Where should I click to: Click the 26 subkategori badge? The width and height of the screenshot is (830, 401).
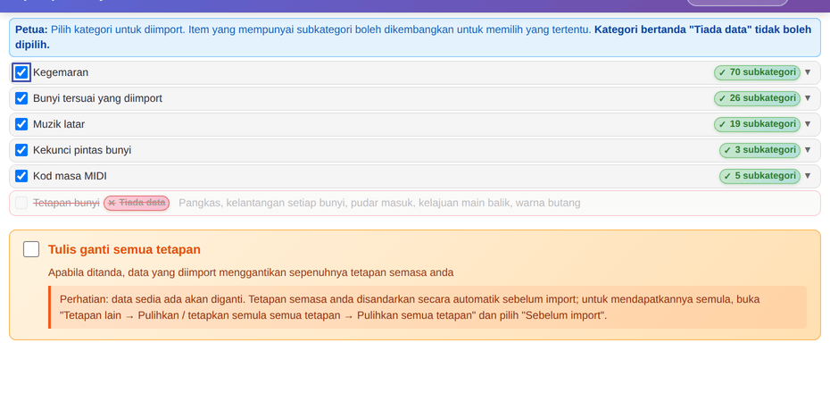click(x=757, y=98)
